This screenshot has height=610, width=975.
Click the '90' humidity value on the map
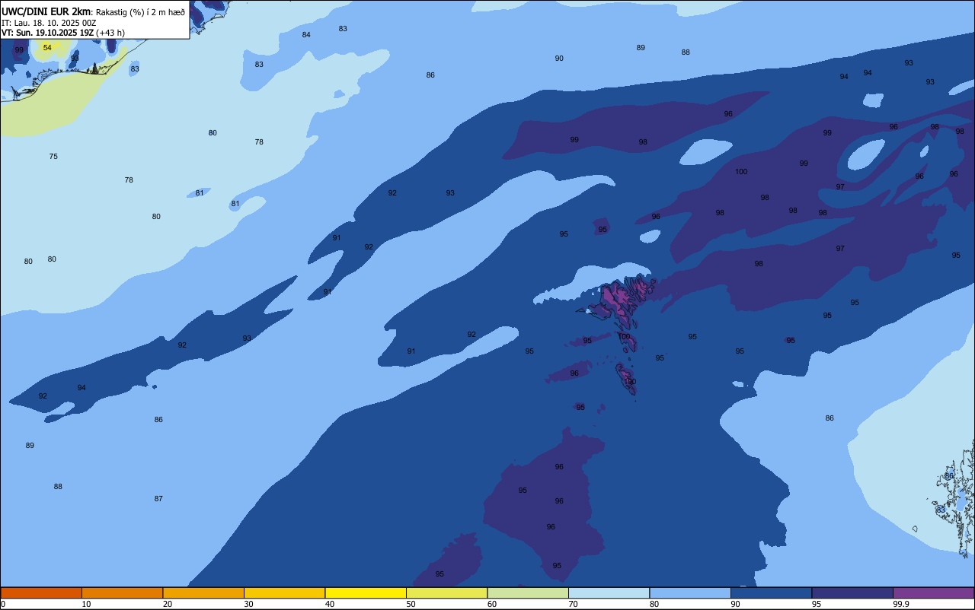[x=559, y=59]
